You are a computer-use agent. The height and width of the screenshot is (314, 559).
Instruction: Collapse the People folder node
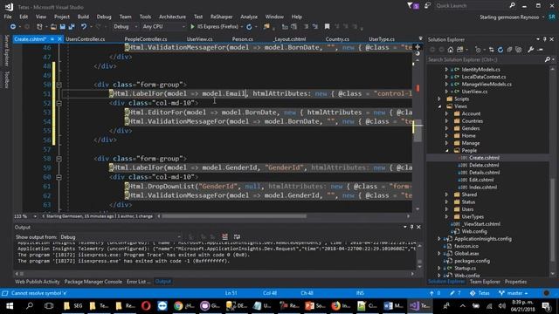coord(446,151)
